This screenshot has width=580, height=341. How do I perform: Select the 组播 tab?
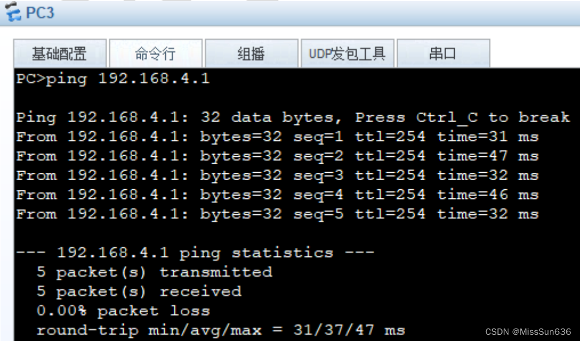click(x=251, y=54)
